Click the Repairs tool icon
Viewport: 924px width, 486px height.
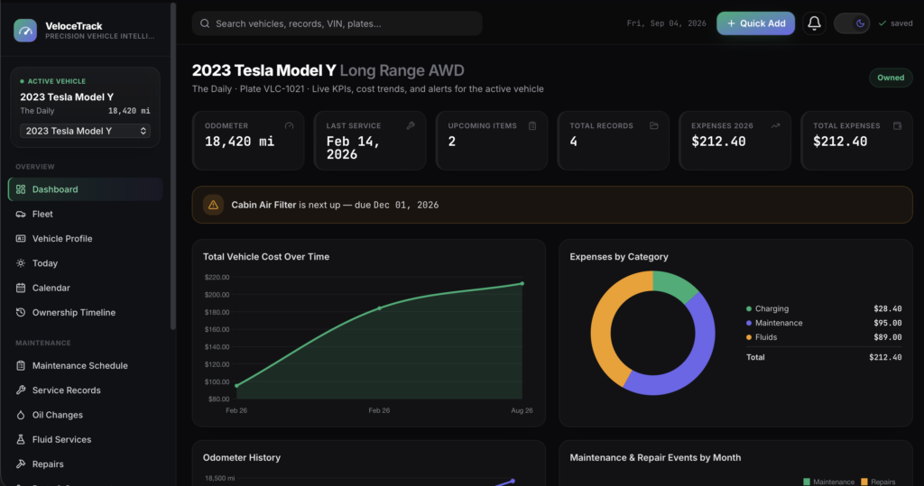(21, 464)
